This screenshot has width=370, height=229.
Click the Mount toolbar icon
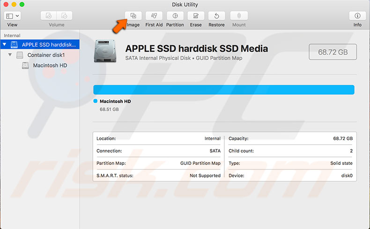tap(239, 16)
